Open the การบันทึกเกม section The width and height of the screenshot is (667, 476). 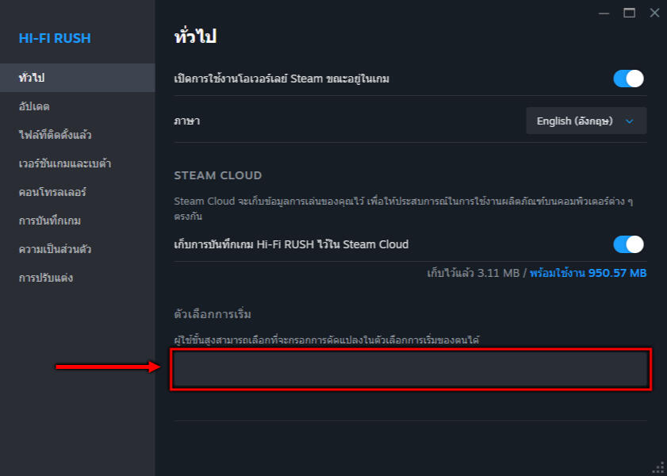tap(50, 221)
